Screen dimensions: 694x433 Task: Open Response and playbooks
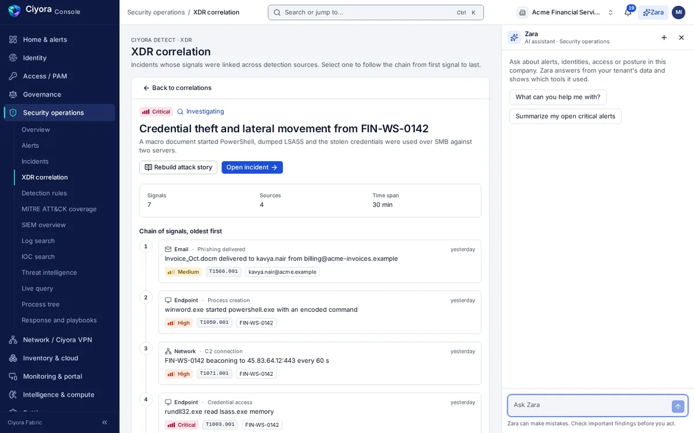click(59, 320)
